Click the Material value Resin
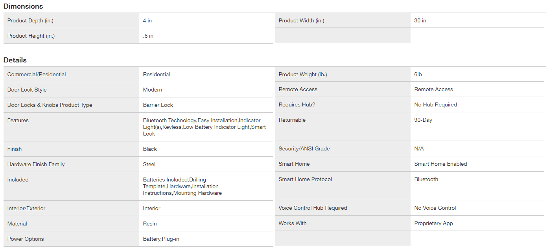Image resolution: width=549 pixels, height=251 pixels. tap(150, 224)
